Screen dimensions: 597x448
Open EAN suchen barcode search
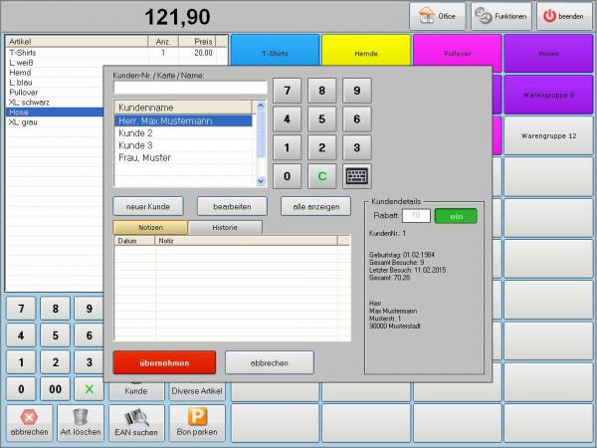tap(135, 422)
